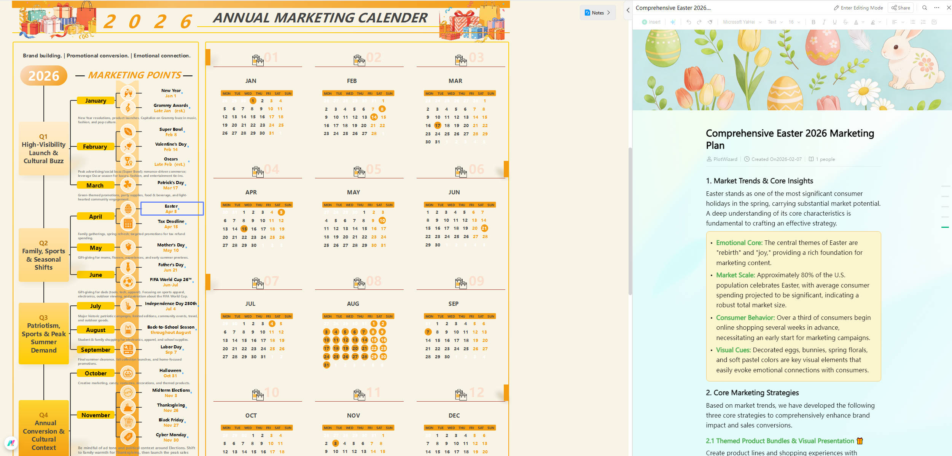Open the font color picker
952x456 pixels.
[856, 22]
